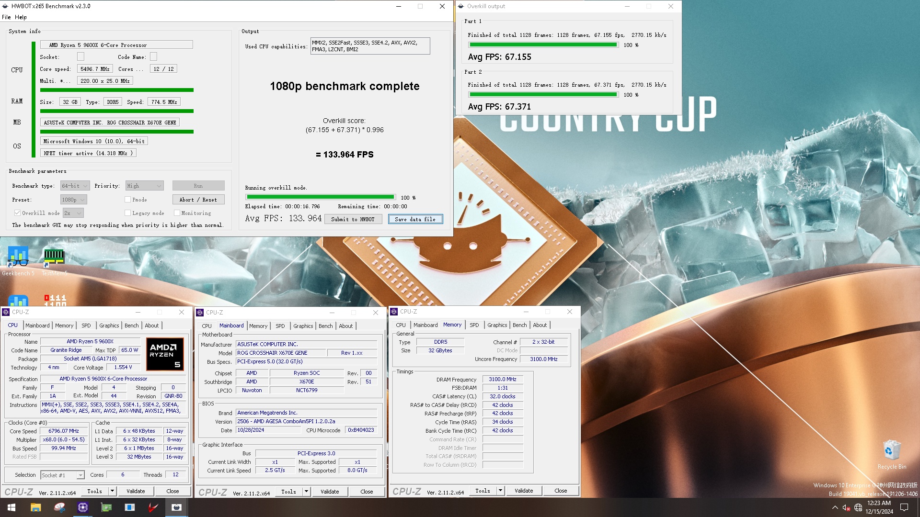Image resolution: width=920 pixels, height=517 pixels.
Task: Select Bench tab in middle CPU-Z window
Action: tap(325, 326)
